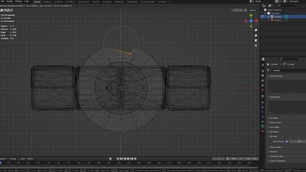This screenshot has height=172, width=306.
Task: Open the World properties tab icon
Action: pyautogui.click(x=262, y=90)
